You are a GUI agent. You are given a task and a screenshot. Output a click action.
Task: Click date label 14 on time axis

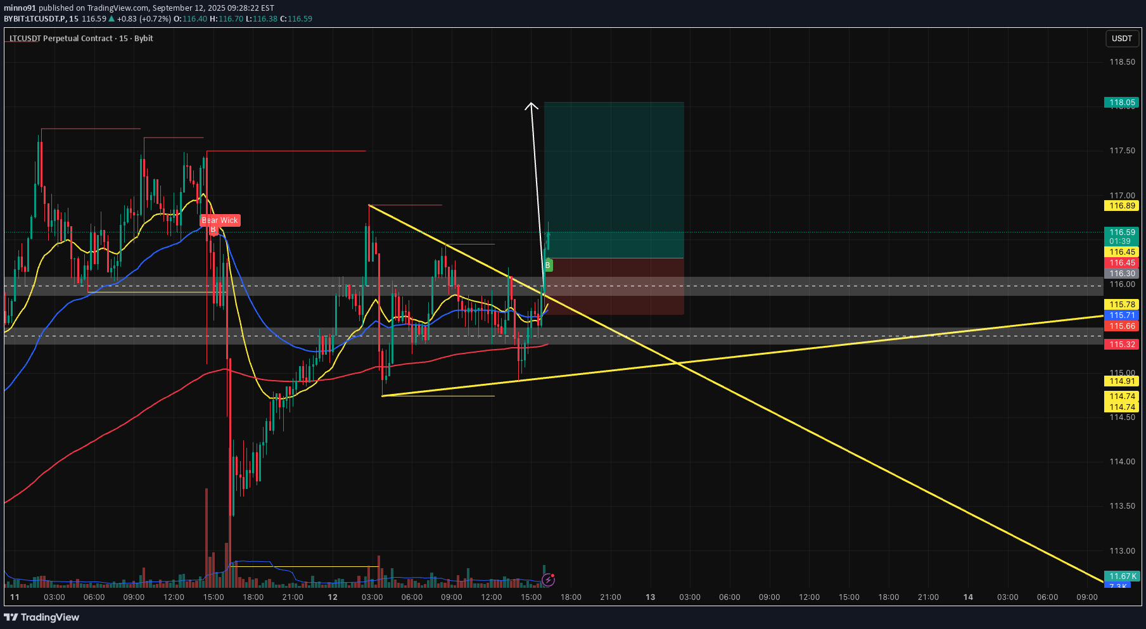pyautogui.click(x=968, y=597)
